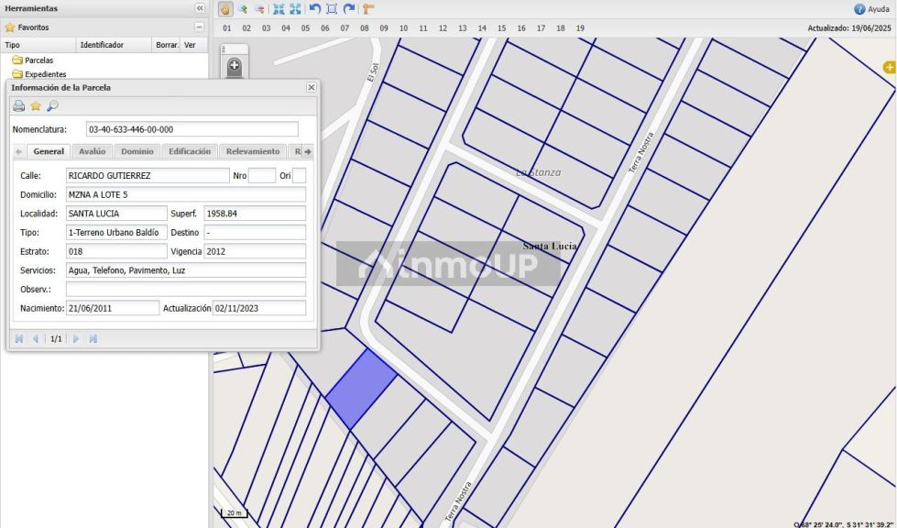Collapse the Herramientas side panel

click(200, 8)
